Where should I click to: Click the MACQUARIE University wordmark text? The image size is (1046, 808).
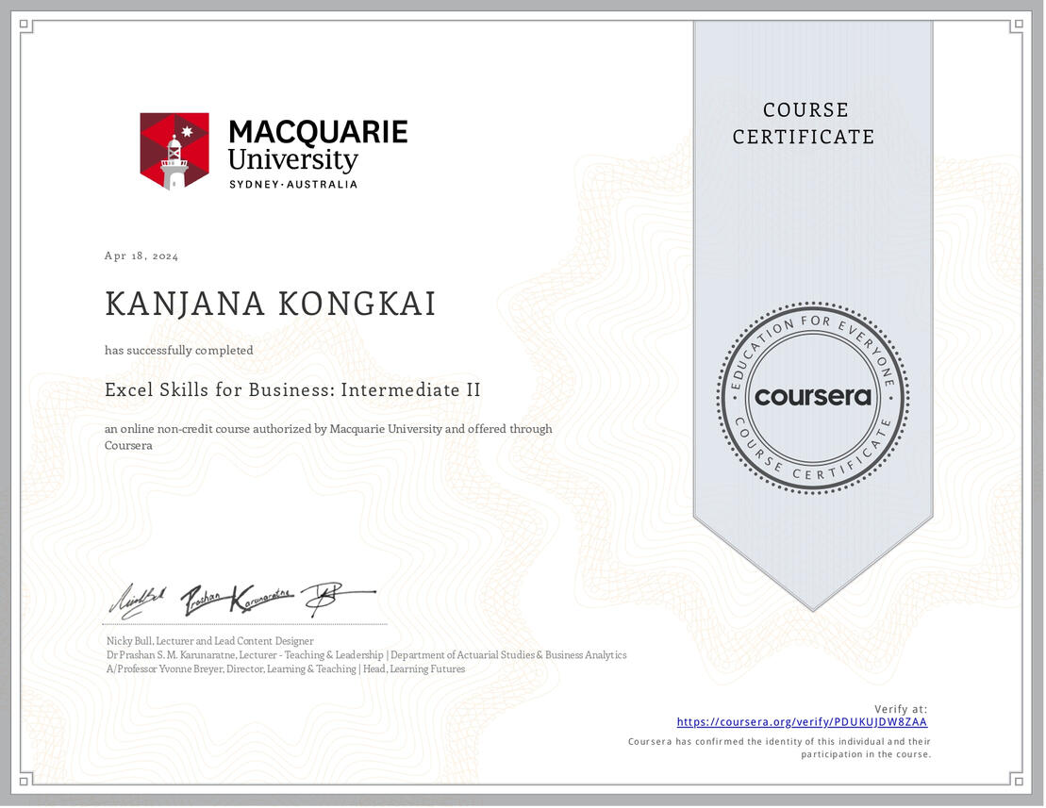318,144
